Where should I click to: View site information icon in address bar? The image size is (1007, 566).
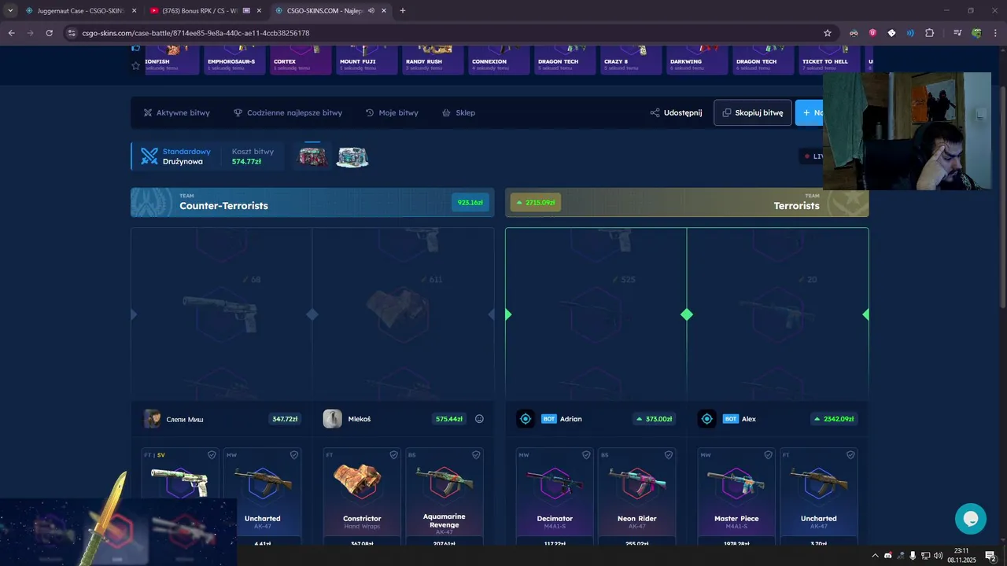pyautogui.click(x=71, y=33)
